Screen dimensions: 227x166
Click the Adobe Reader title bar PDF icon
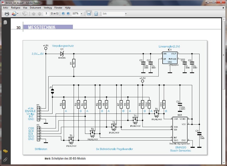(3, 3)
